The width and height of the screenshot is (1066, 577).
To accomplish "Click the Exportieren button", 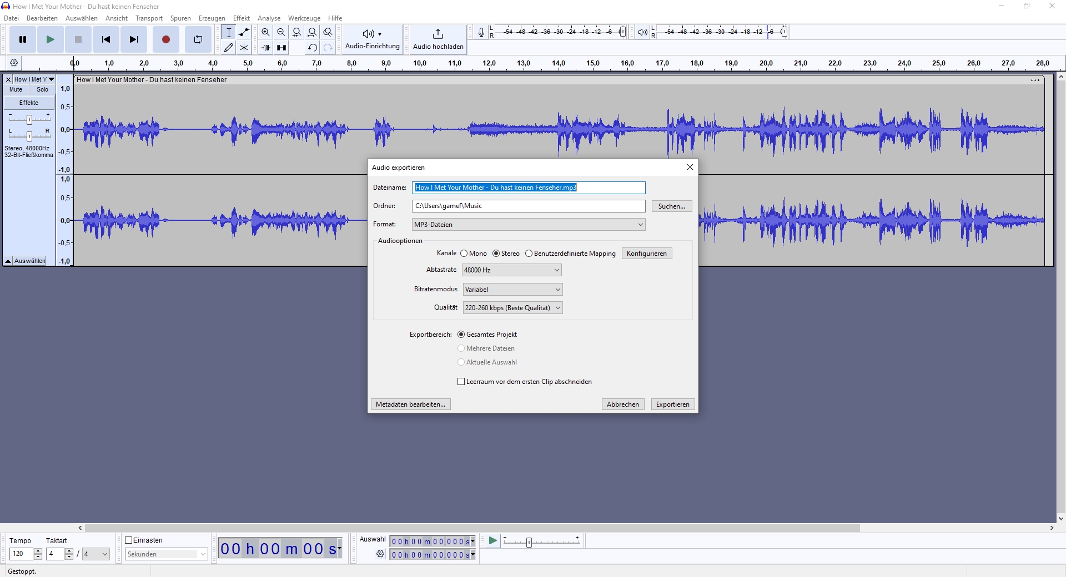I will click(672, 404).
